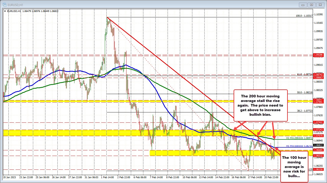This screenshot has width=327, height=183.
Task: Select the 100.0 - 1.10317 Fibonacci label
Action: click(x=304, y=16)
